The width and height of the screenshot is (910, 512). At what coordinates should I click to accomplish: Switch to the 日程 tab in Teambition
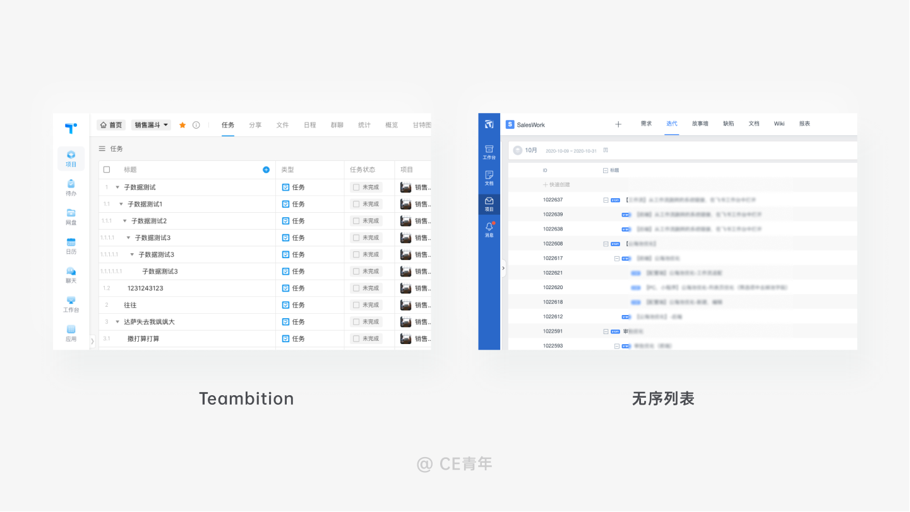pos(309,125)
